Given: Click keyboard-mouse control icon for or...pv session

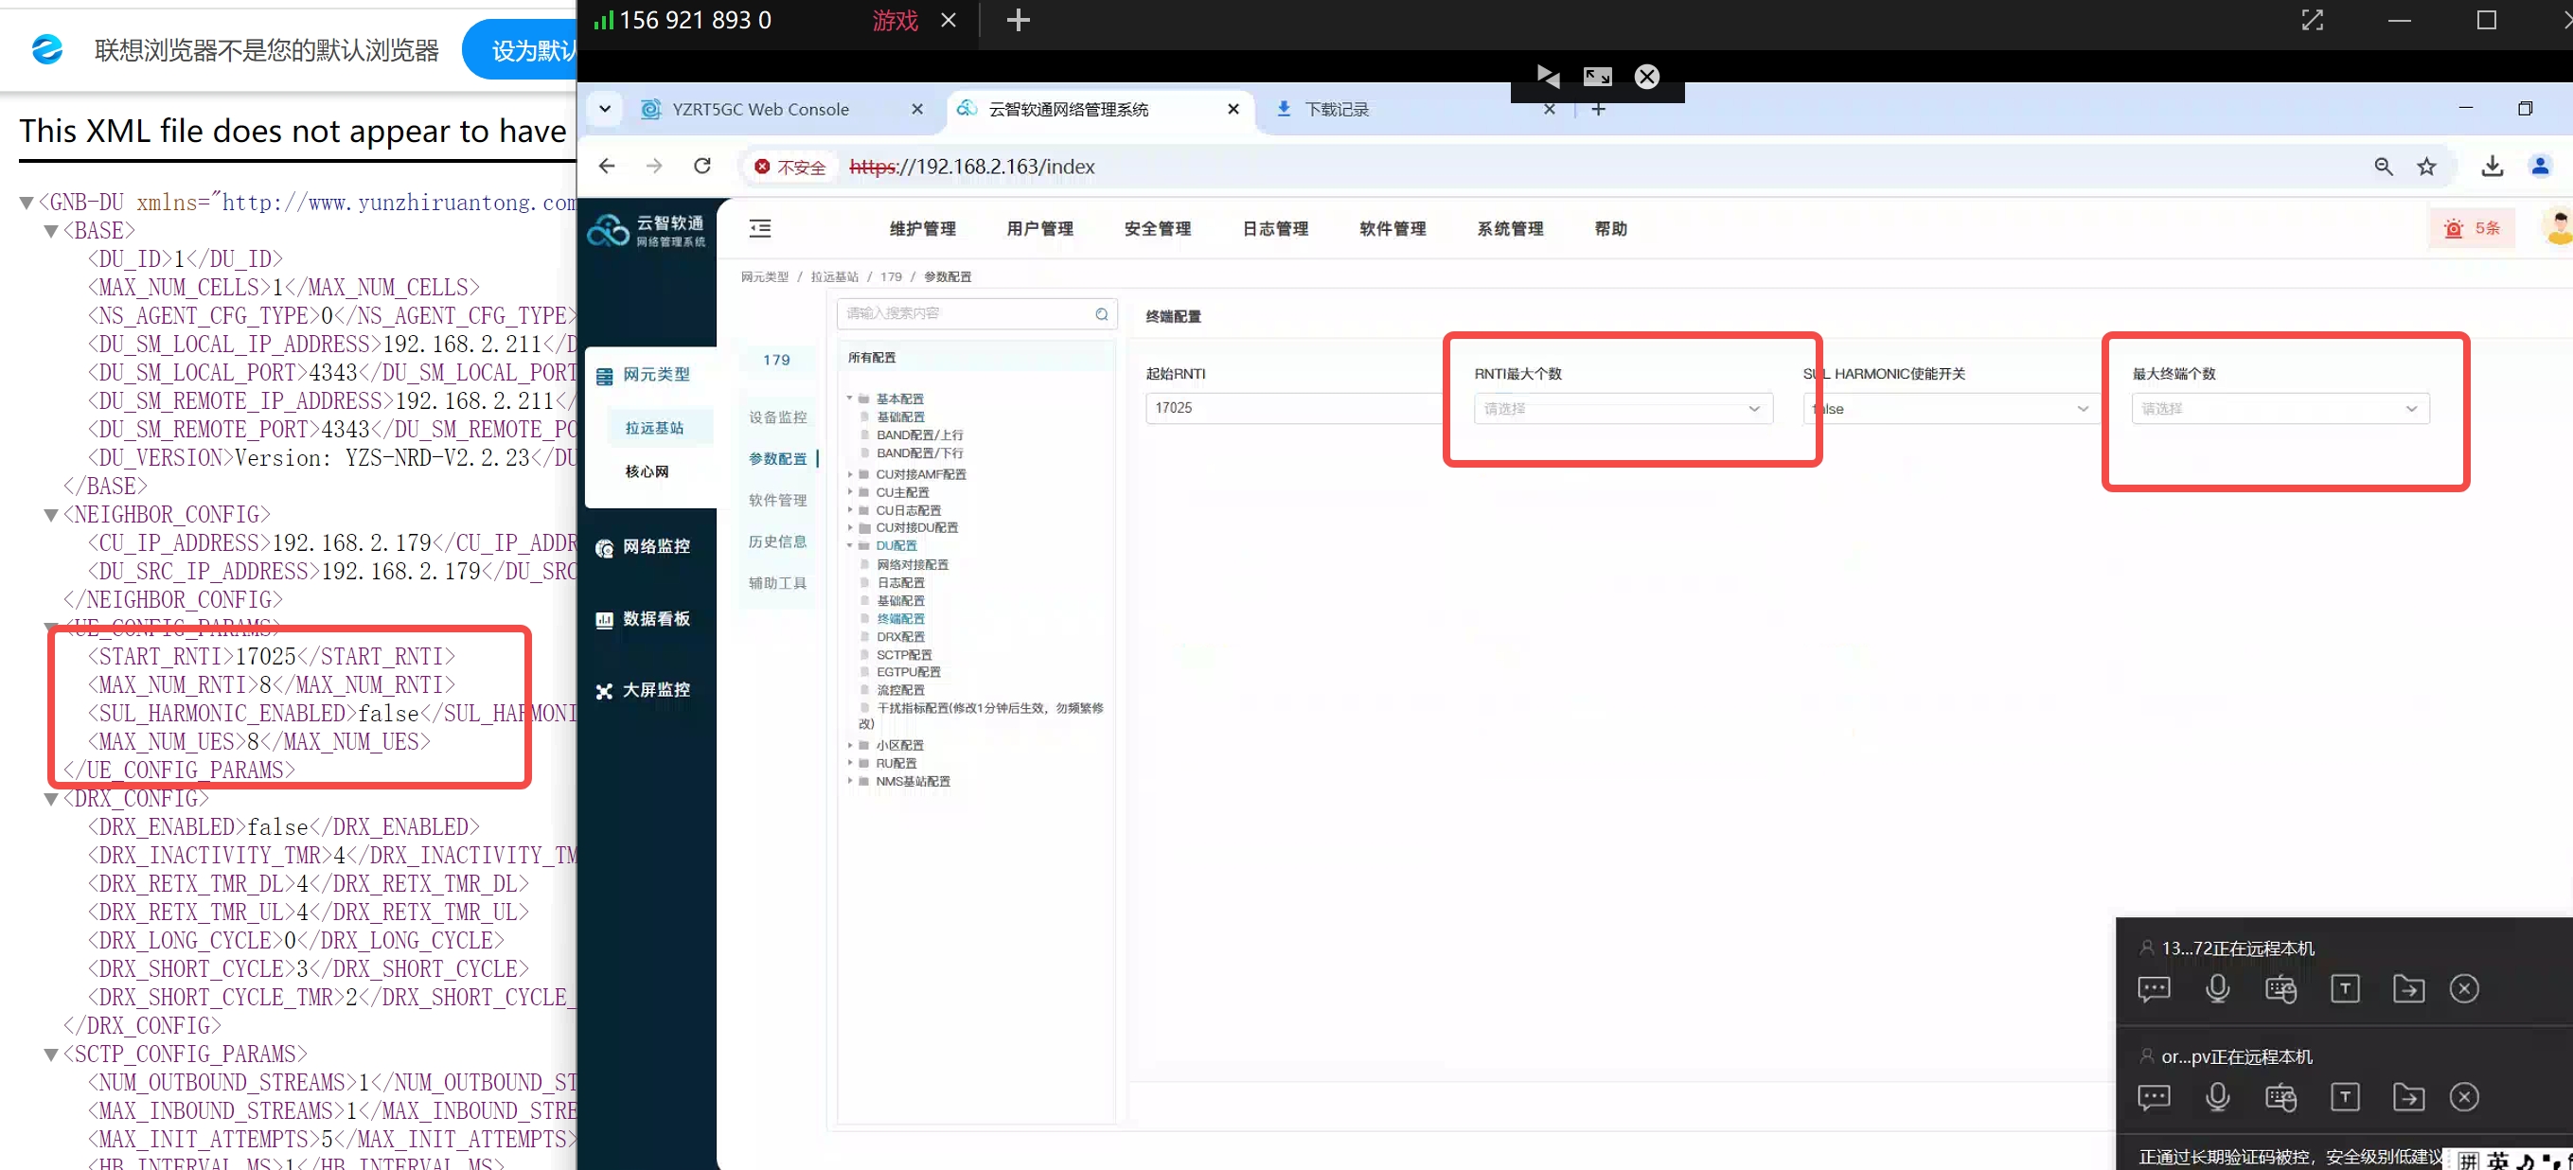Looking at the screenshot, I should (2281, 1097).
